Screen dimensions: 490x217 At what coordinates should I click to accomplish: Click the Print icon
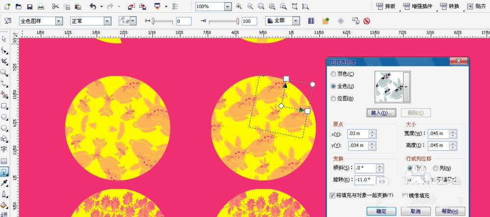click(41, 6)
